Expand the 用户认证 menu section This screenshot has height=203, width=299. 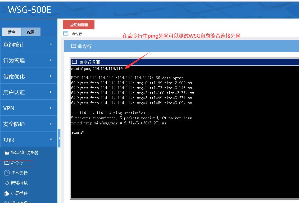(29, 92)
